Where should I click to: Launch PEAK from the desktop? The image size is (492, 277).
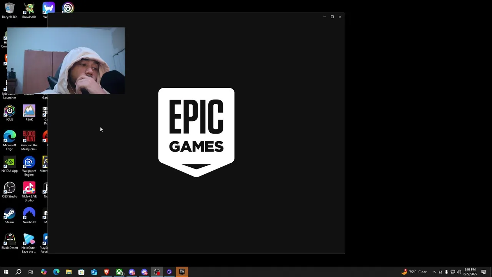29,113
